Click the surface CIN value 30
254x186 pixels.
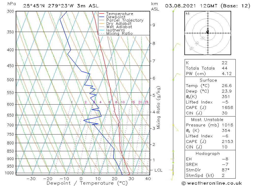click(x=225, y=113)
